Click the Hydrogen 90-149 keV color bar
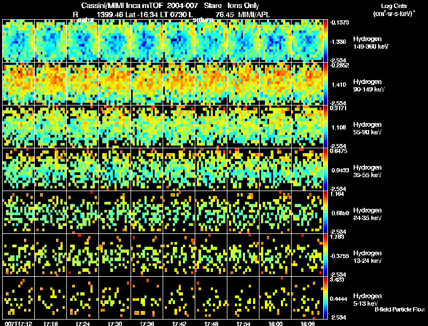428x326 pixels. [x=325, y=84]
